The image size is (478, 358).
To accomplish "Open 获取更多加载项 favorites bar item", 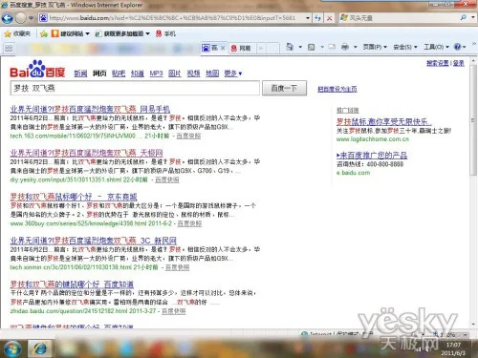I will [x=123, y=33].
